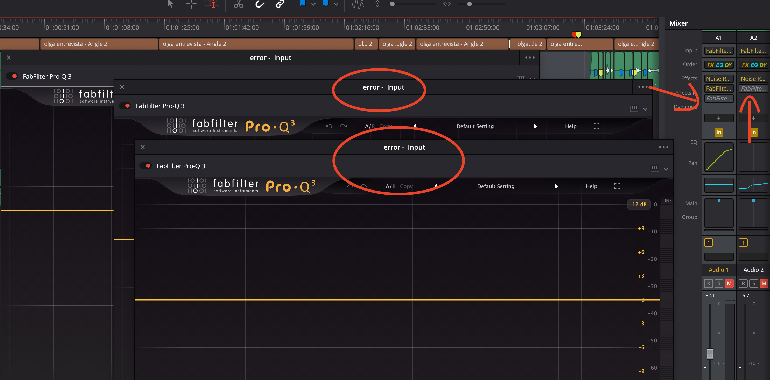Open three-dot options of front error window
Screen dimensions: 770x380
(x=663, y=147)
